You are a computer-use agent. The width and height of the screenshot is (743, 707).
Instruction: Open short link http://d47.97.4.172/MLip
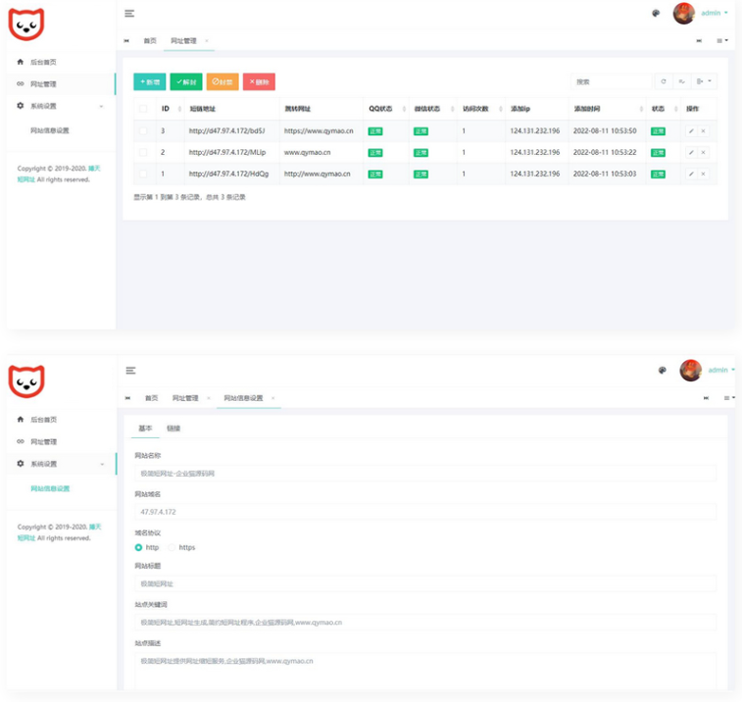227,152
